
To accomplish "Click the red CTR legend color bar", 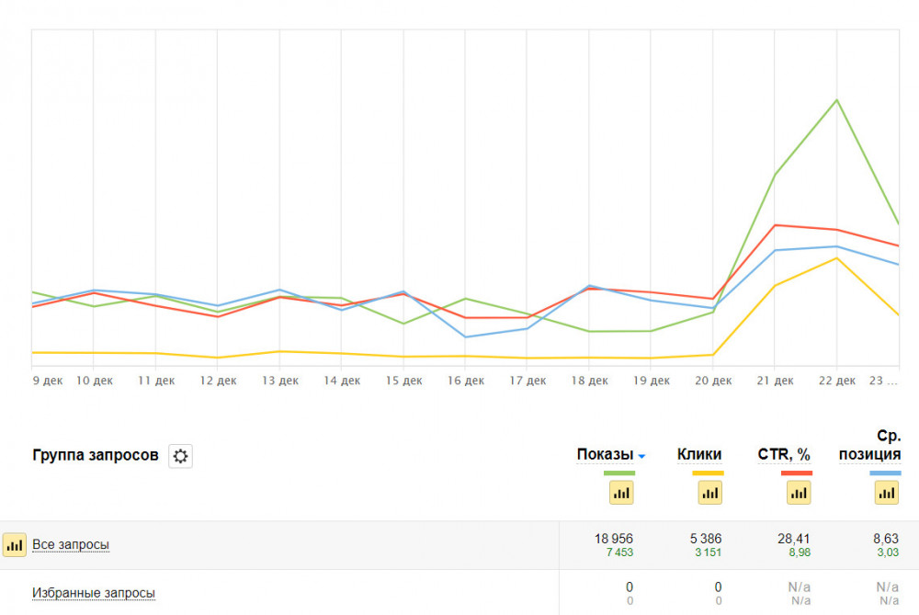I will click(x=797, y=473).
